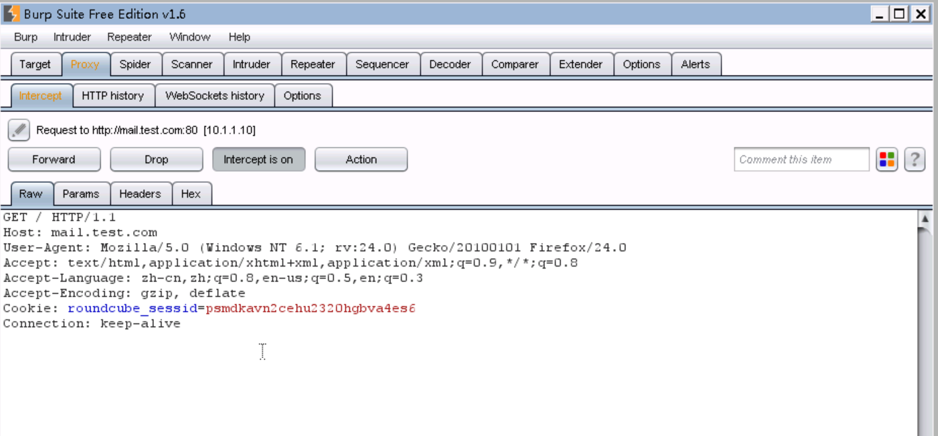Drop the intercepted request

tap(157, 159)
